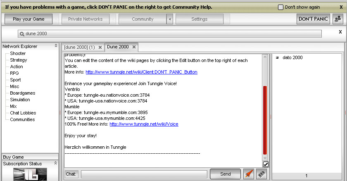Open the Simulation category

(x=20, y=100)
